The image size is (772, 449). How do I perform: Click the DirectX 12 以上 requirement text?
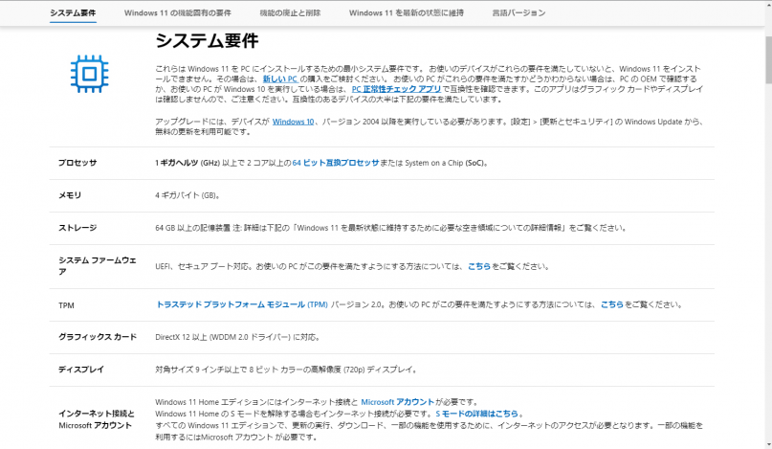(238, 338)
